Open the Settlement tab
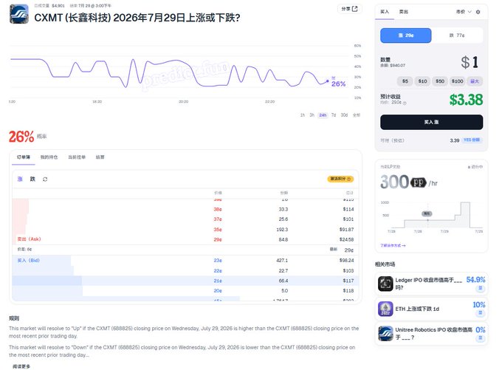Viewport: 502px width, 370px height. (100, 157)
